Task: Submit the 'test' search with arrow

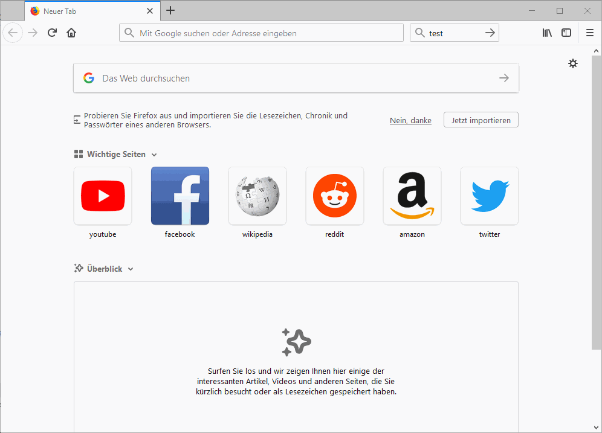Action: tap(490, 33)
